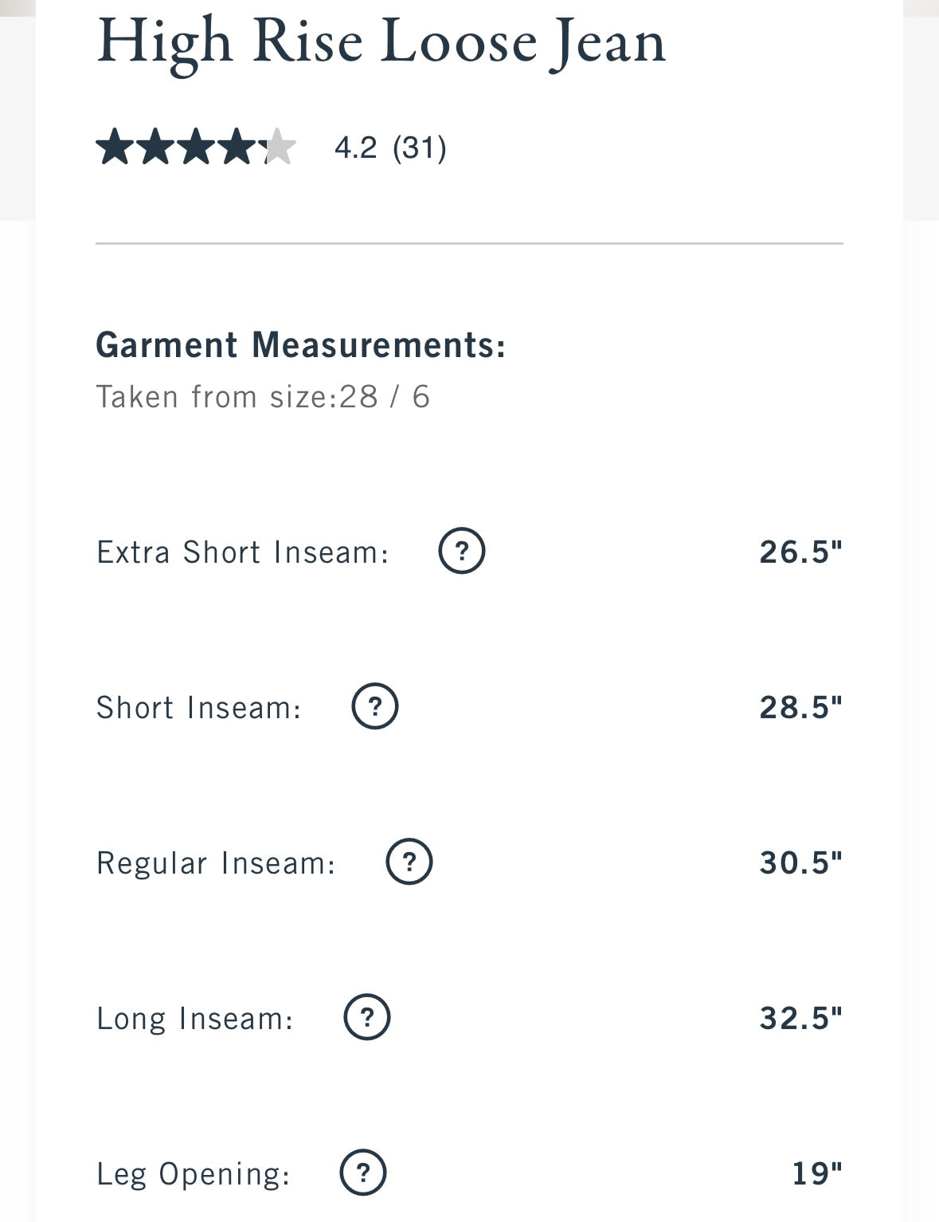Click the 4.2 rating score
The height and width of the screenshot is (1222, 939).
click(355, 147)
